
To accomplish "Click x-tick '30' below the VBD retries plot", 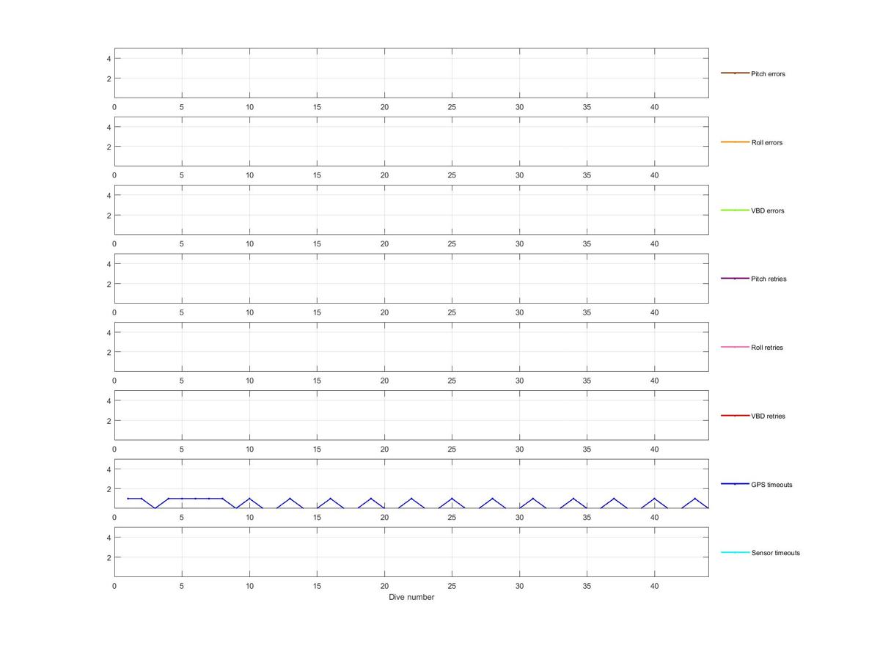I will pyautogui.click(x=520, y=450).
